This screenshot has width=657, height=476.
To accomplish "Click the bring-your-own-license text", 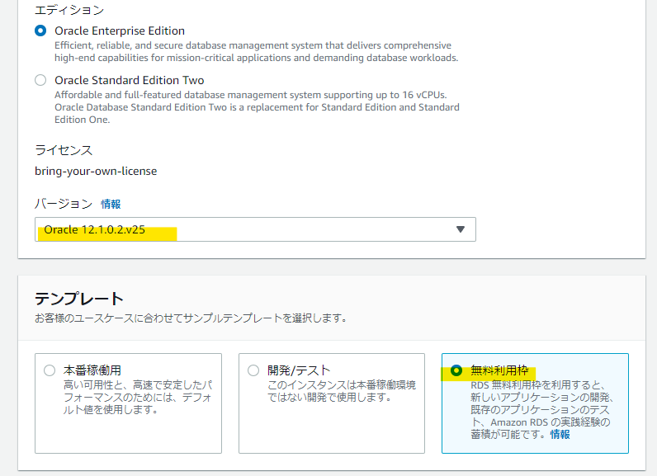I will click(96, 172).
